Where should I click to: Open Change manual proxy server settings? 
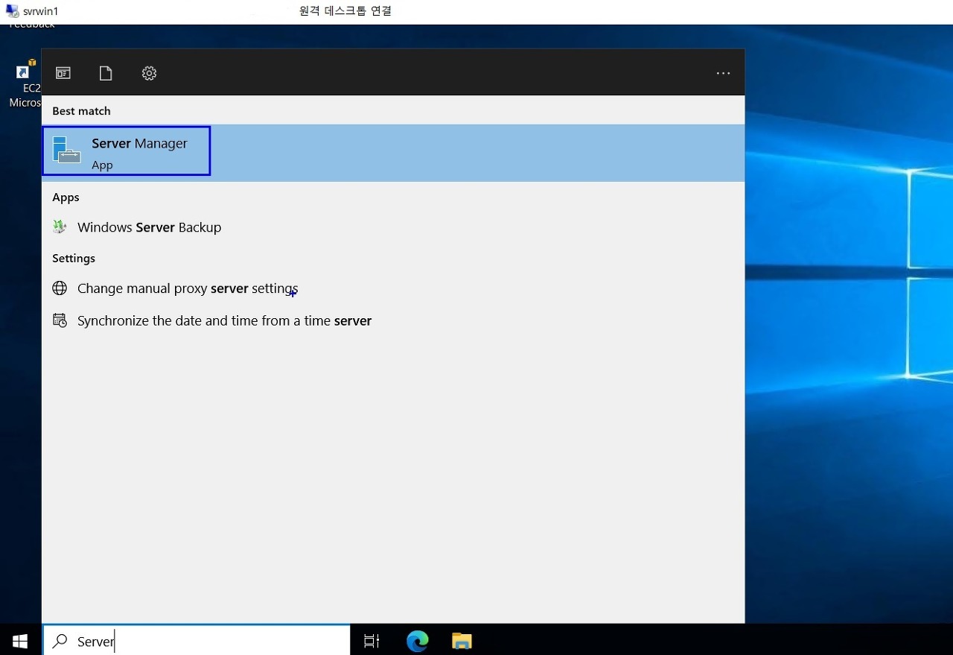pos(393,288)
